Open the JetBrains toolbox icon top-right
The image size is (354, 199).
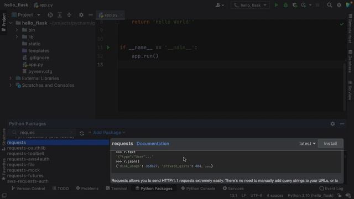[348, 5]
